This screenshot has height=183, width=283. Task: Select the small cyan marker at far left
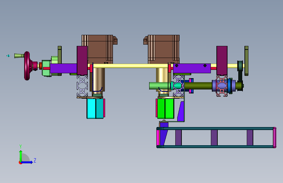coord(8,56)
